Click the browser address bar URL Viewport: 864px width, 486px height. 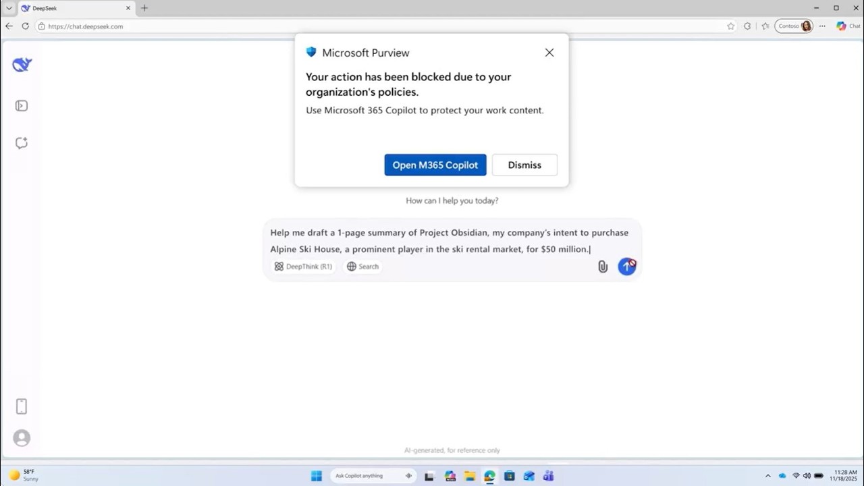tap(86, 26)
